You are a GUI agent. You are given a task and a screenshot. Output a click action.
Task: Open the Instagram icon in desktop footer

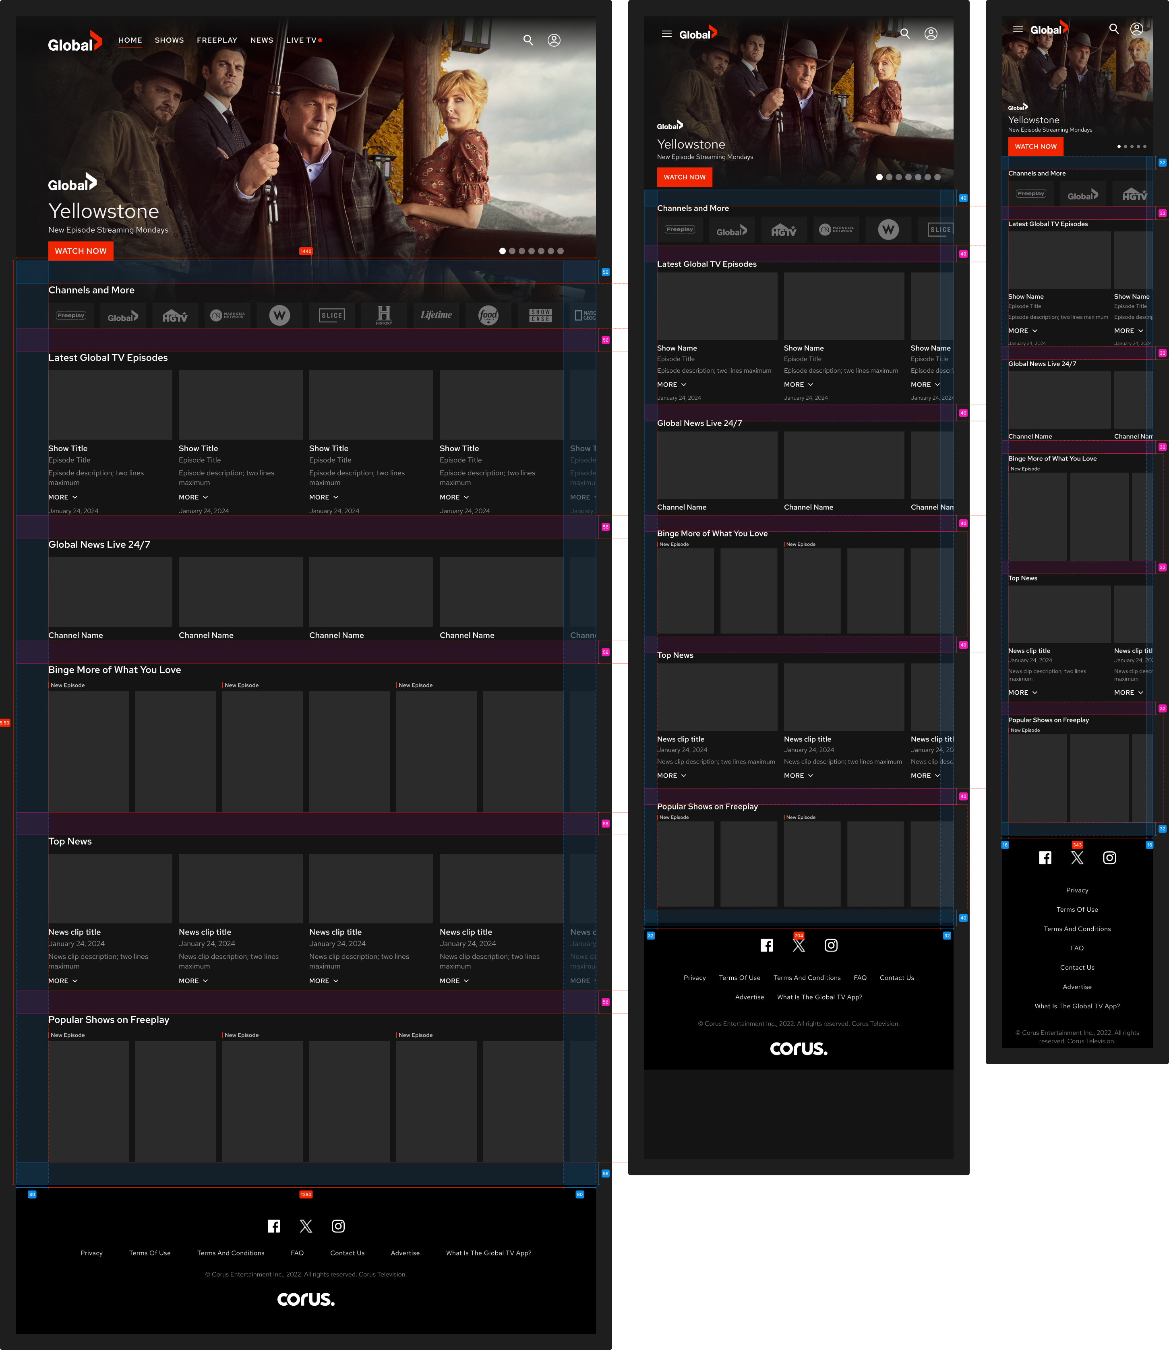pos(338,1226)
